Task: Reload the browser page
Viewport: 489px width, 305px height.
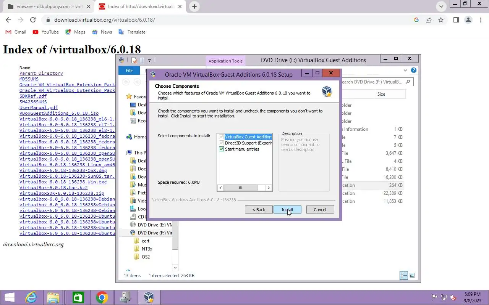Action: click(x=33, y=20)
